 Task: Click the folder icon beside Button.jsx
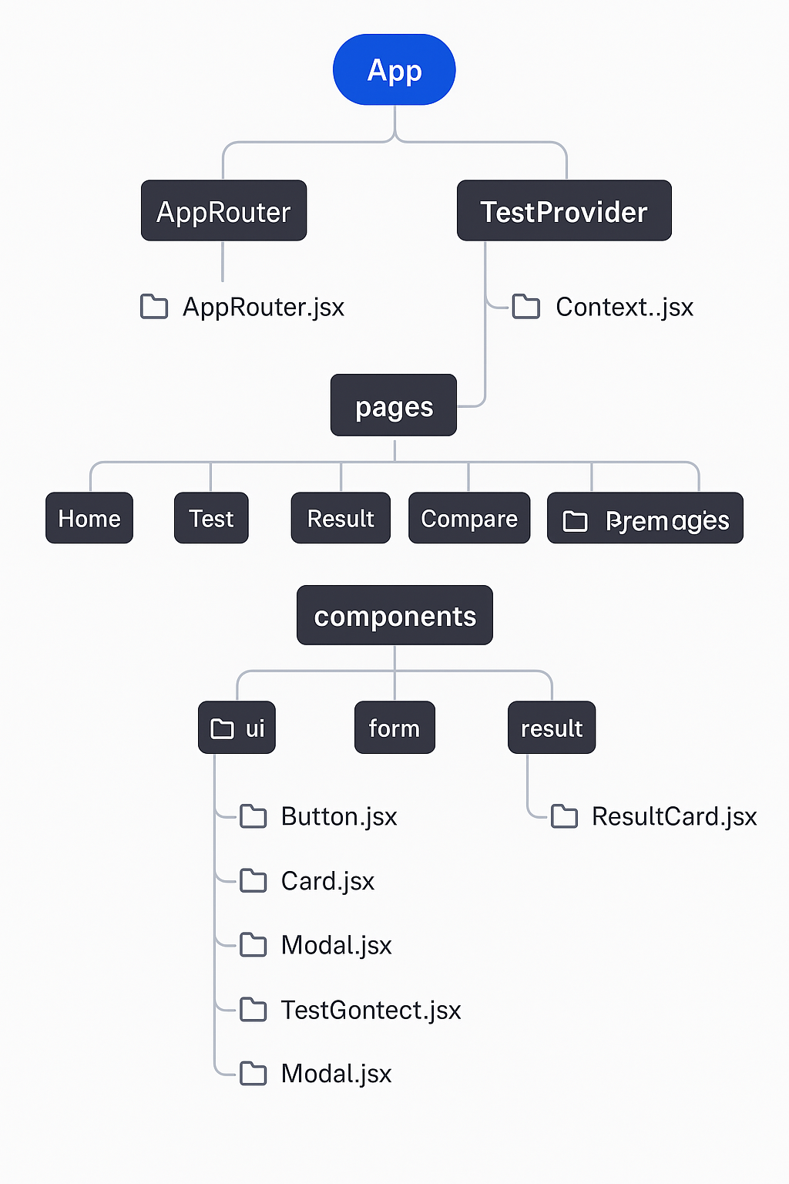tap(253, 816)
